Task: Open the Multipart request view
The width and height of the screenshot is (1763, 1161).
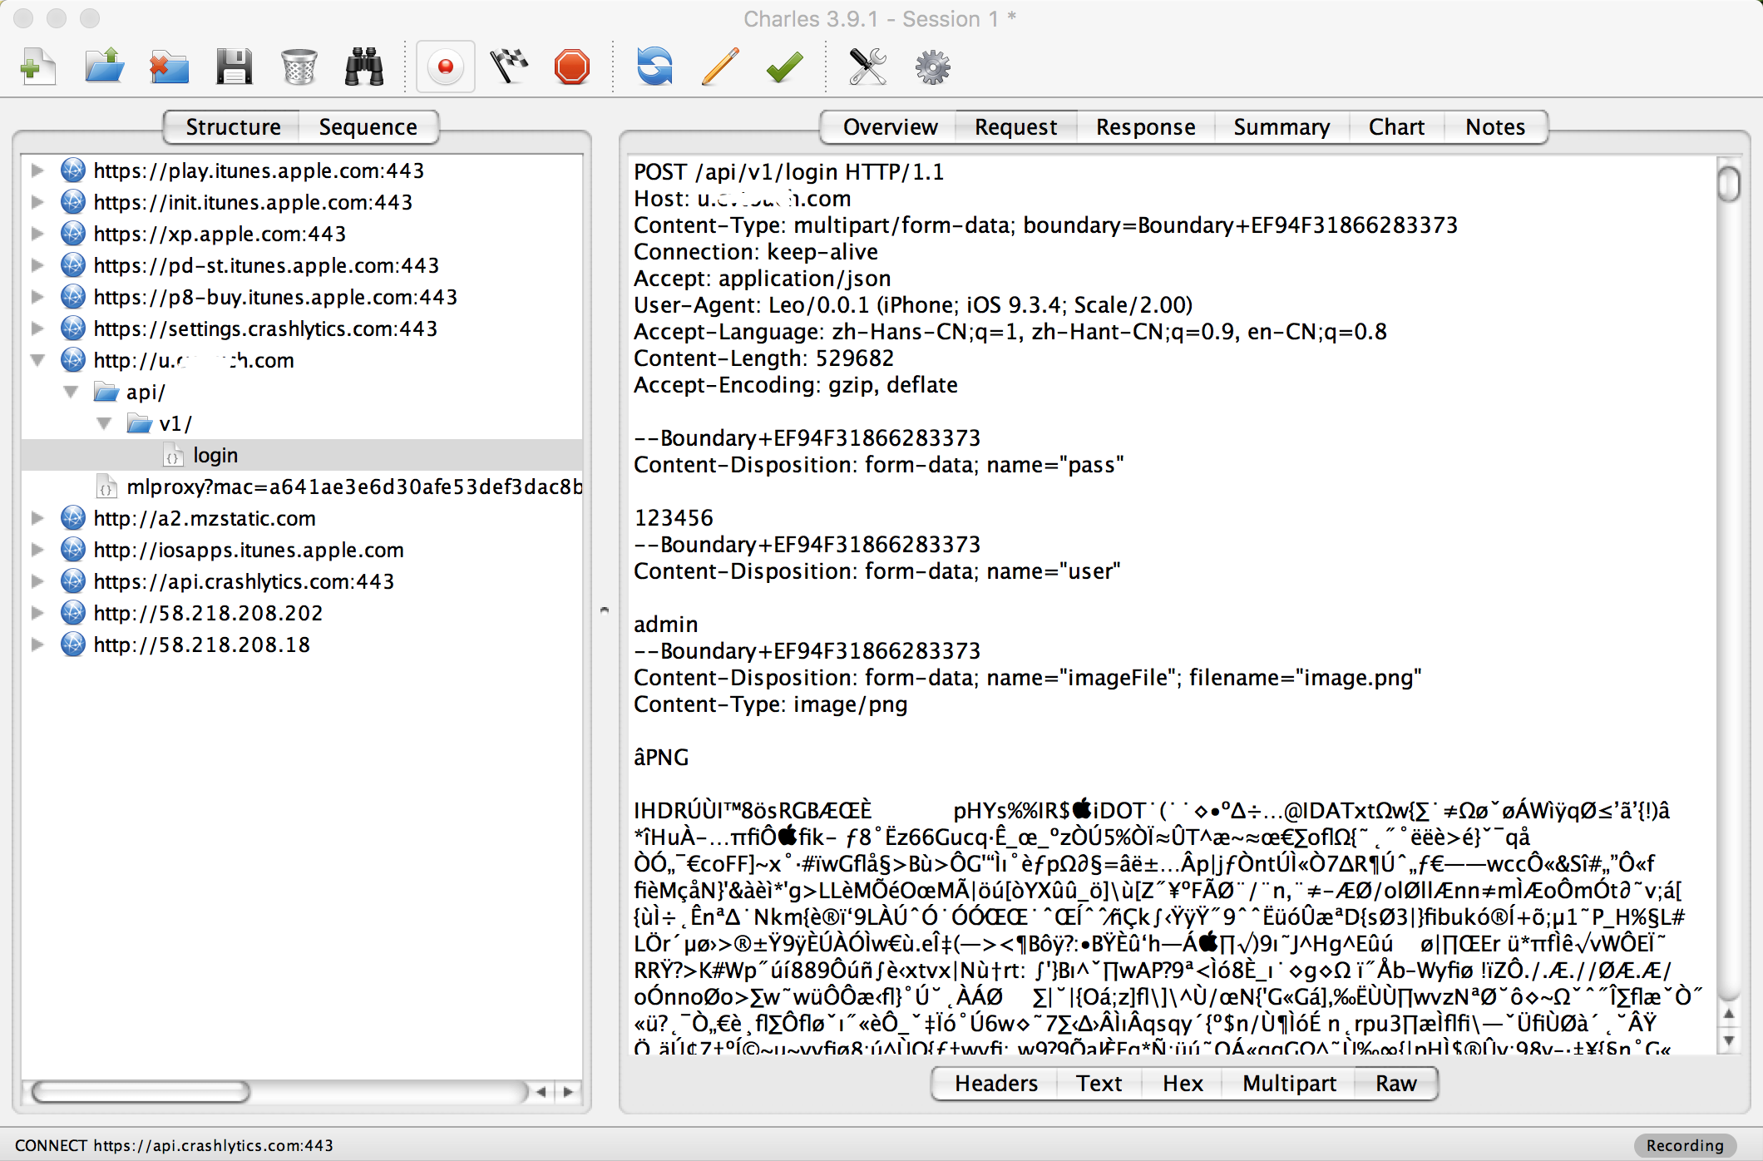Action: pyautogui.click(x=1289, y=1084)
